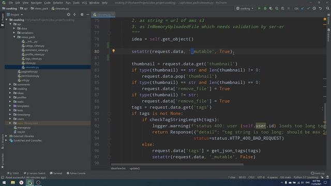Click locate/scroll-from-source target icon in Project panel
331x186 pixels.
point(69,14)
